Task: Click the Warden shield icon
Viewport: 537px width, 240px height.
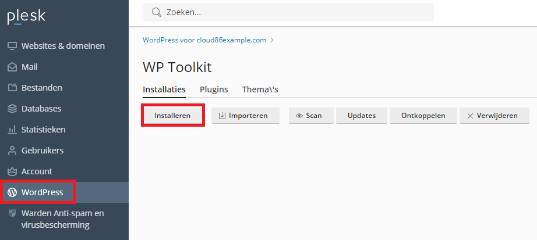Action: pyautogui.click(x=12, y=213)
